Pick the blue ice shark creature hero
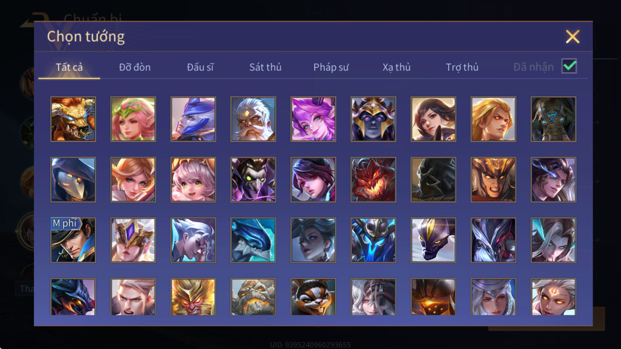This screenshot has width=621, height=349. click(x=253, y=240)
